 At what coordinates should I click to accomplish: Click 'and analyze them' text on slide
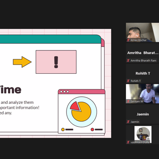[17, 102]
